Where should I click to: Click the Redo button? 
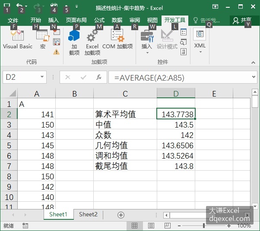point(37,6)
